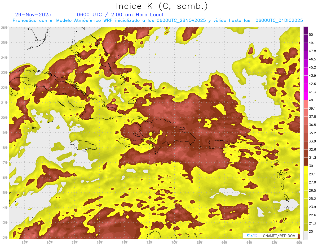
Task: Click the colorbar label "50"
Action: pyautogui.click(x=311, y=34)
